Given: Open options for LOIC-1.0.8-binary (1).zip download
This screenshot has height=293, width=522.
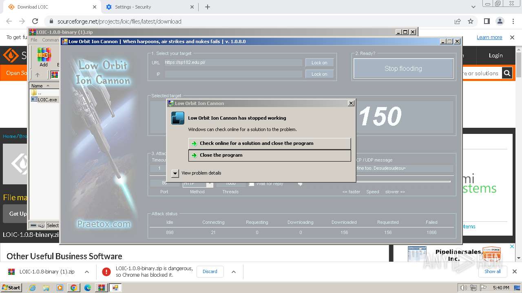Looking at the screenshot, I should pos(87,272).
